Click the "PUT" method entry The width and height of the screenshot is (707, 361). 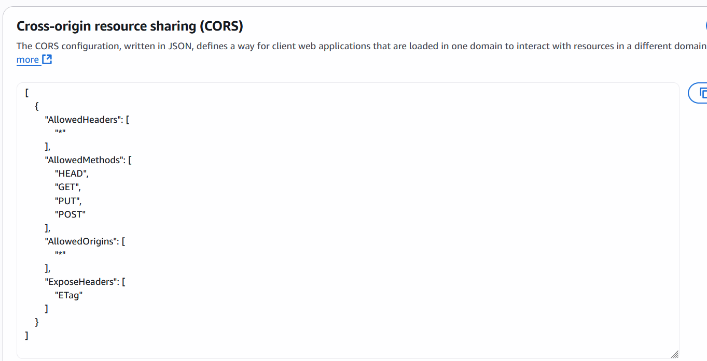tap(67, 200)
